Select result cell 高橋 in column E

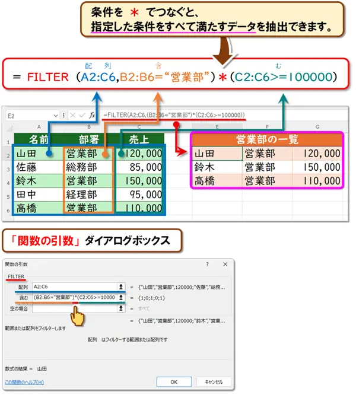click(217, 181)
